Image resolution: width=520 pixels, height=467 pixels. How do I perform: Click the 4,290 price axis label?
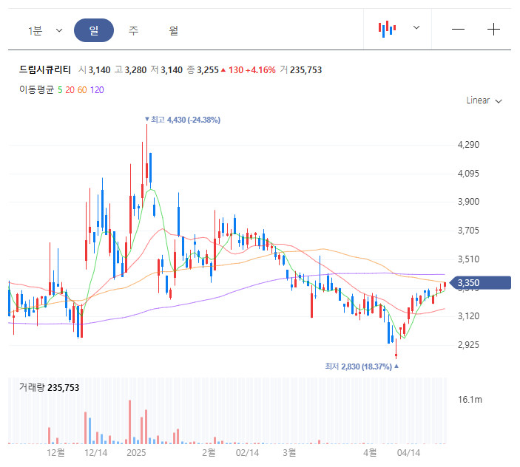(468, 145)
